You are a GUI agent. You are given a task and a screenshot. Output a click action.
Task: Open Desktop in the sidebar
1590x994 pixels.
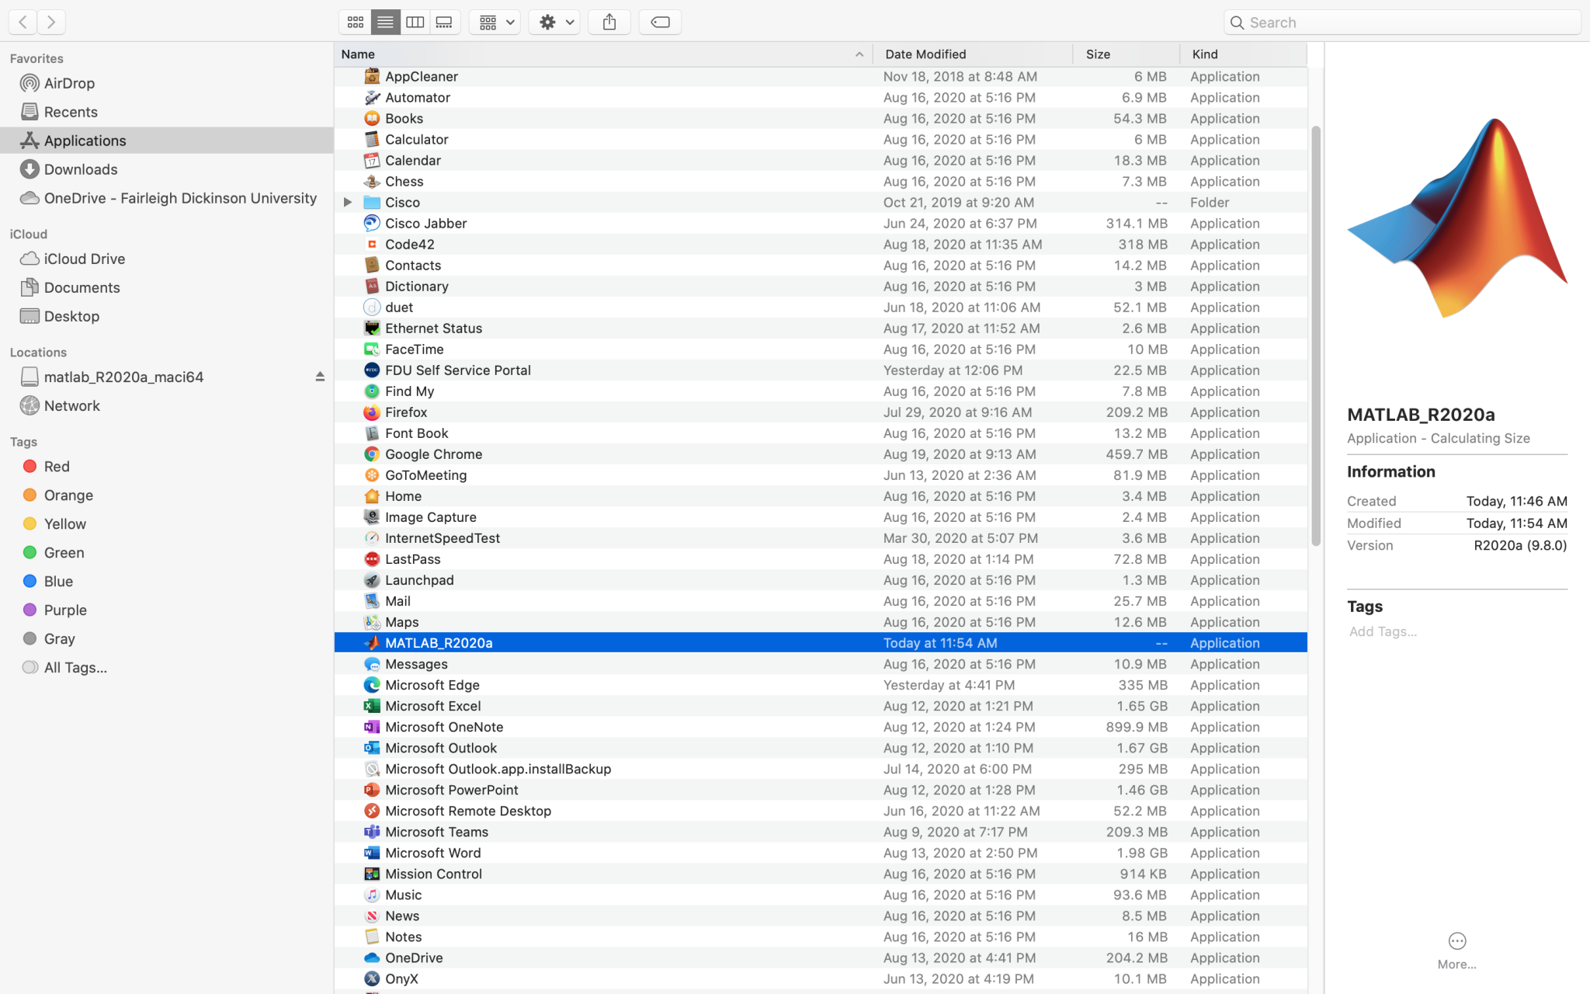[167, 316]
